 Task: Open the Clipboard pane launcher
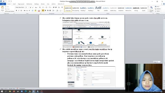pos(14,13)
